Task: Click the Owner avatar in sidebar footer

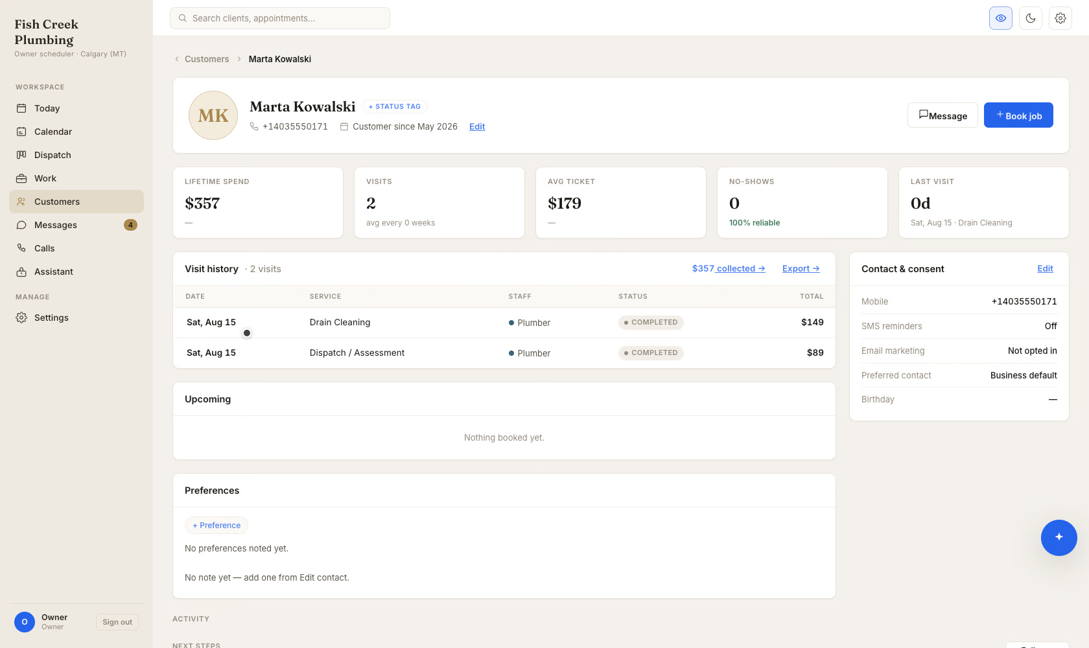Action: pos(25,622)
